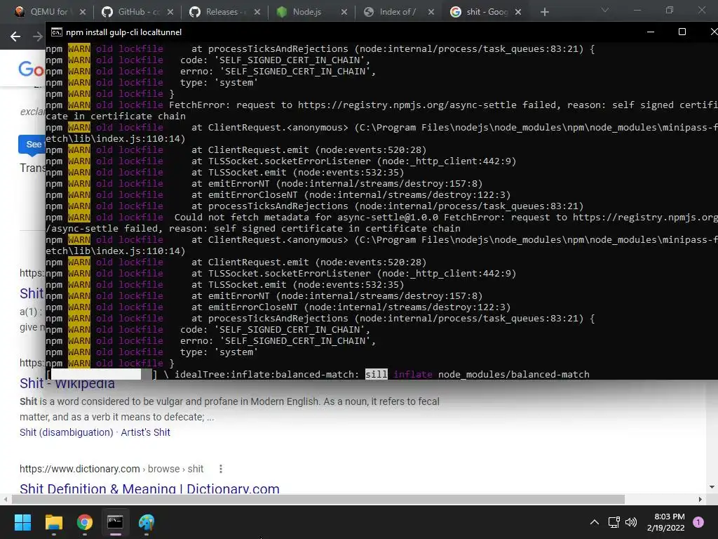
Task: Open the volume tray icon
Action: point(631,522)
